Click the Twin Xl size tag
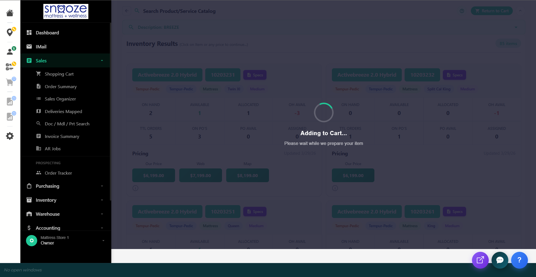This screenshot has width=536, height=277. coord(234,89)
